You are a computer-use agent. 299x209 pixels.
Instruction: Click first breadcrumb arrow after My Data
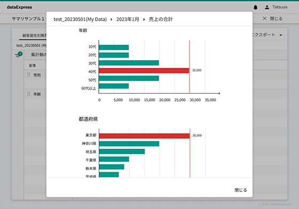point(112,19)
